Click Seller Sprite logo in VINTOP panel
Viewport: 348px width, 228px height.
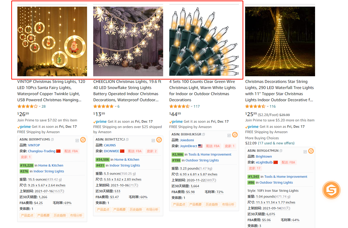[83, 140]
